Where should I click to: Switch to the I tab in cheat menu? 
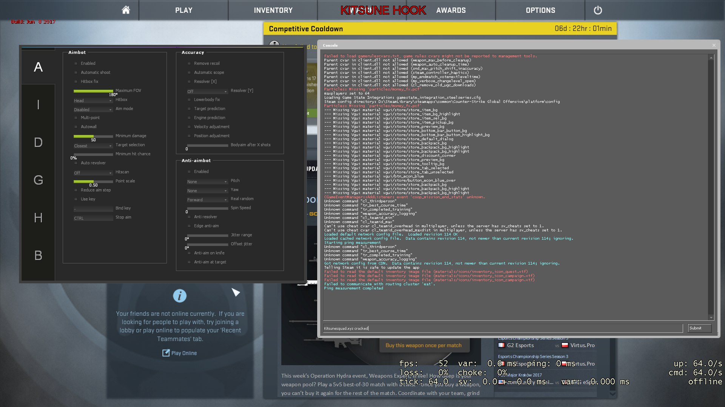click(38, 105)
